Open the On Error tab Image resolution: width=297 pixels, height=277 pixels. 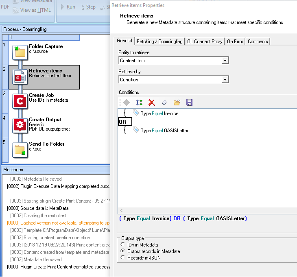coord(235,41)
